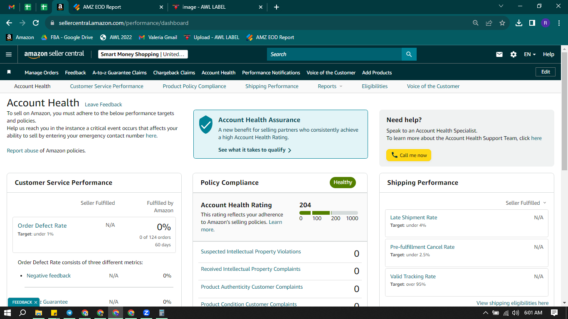The image size is (568, 319).
Task: Open the Seller Fulfilled dropdown in Shipping Performance
Action: pos(526,203)
